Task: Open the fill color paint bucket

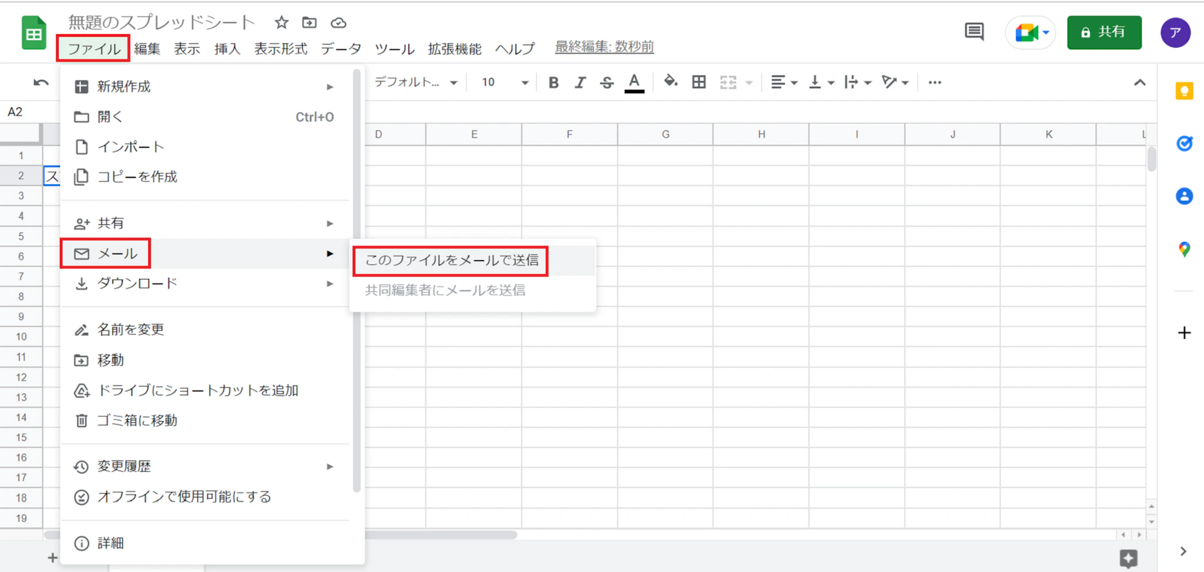Action: click(670, 82)
